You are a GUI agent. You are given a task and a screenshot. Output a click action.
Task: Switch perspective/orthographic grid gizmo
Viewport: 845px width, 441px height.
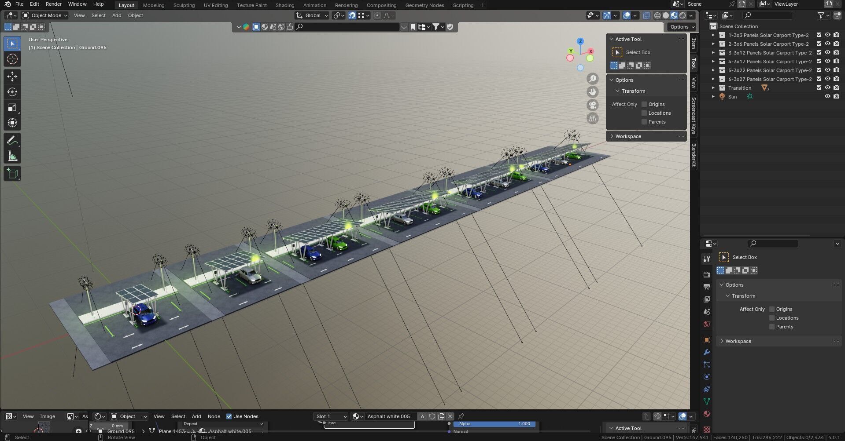pos(593,118)
